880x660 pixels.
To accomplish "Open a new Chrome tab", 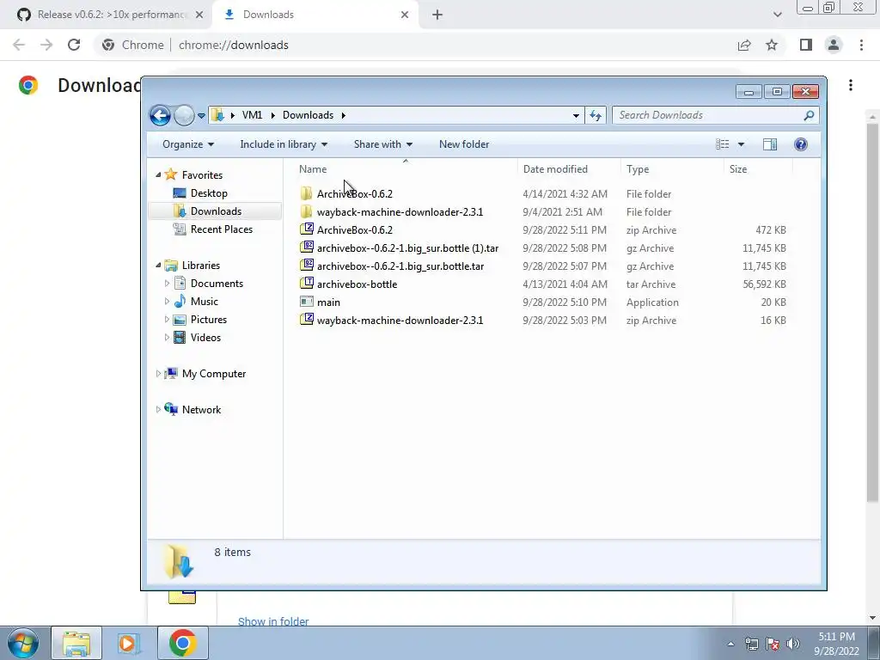I will [437, 15].
